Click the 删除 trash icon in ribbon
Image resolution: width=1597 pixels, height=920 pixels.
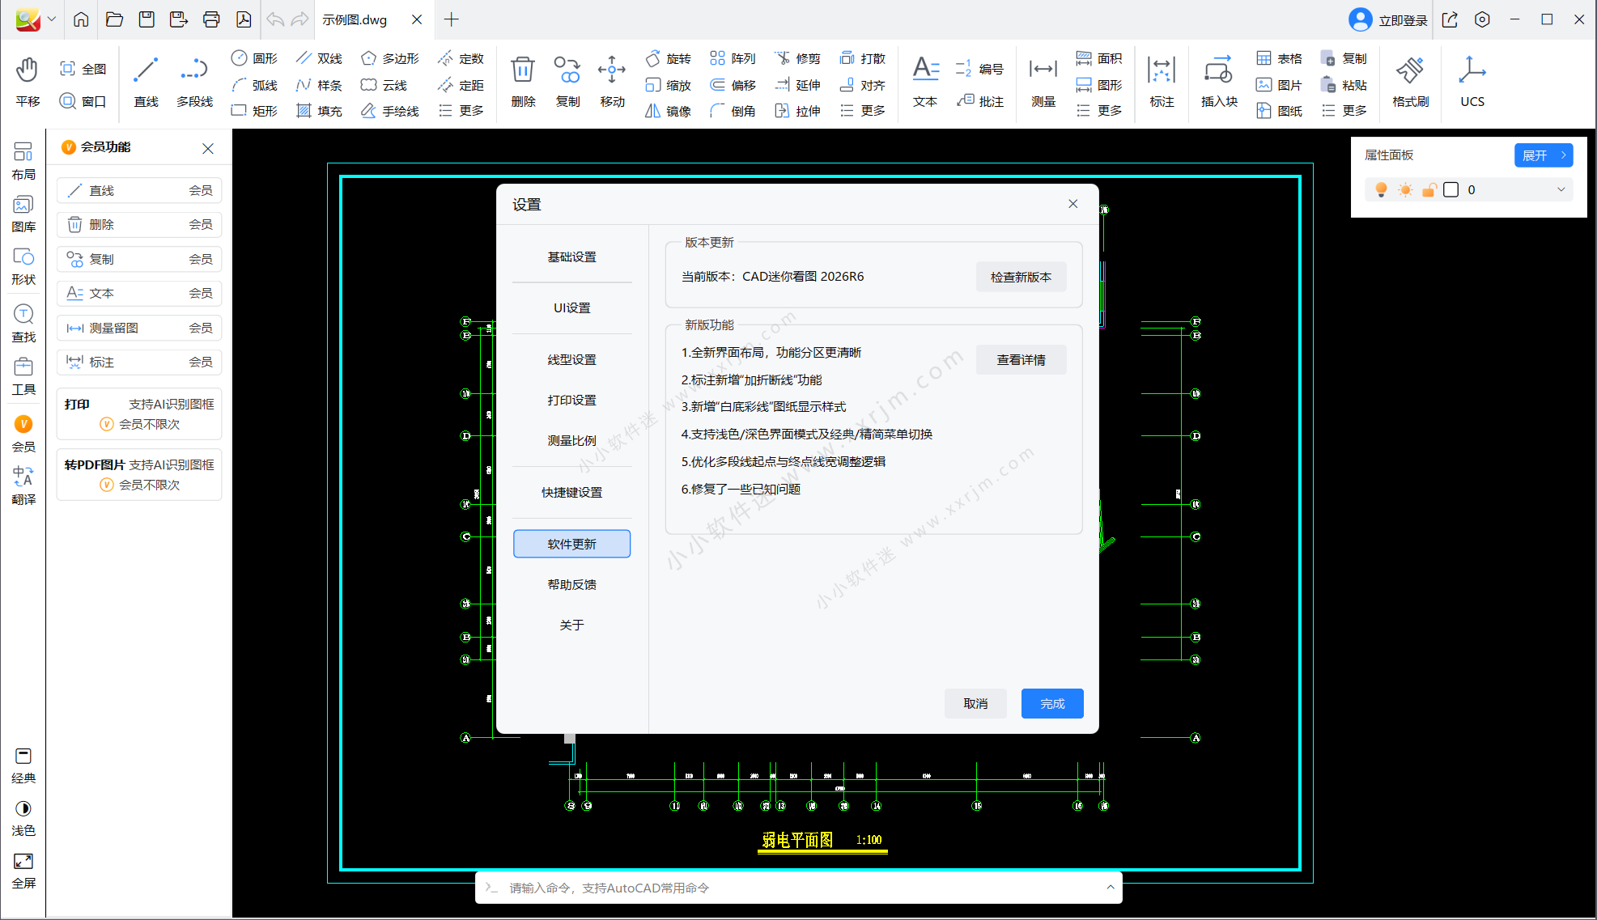[523, 70]
